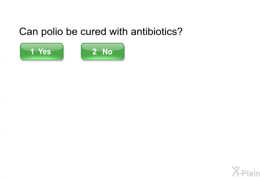Image resolution: width=260 pixels, height=178 pixels.
Task: Answer No to the polio question
Action: [103, 52]
